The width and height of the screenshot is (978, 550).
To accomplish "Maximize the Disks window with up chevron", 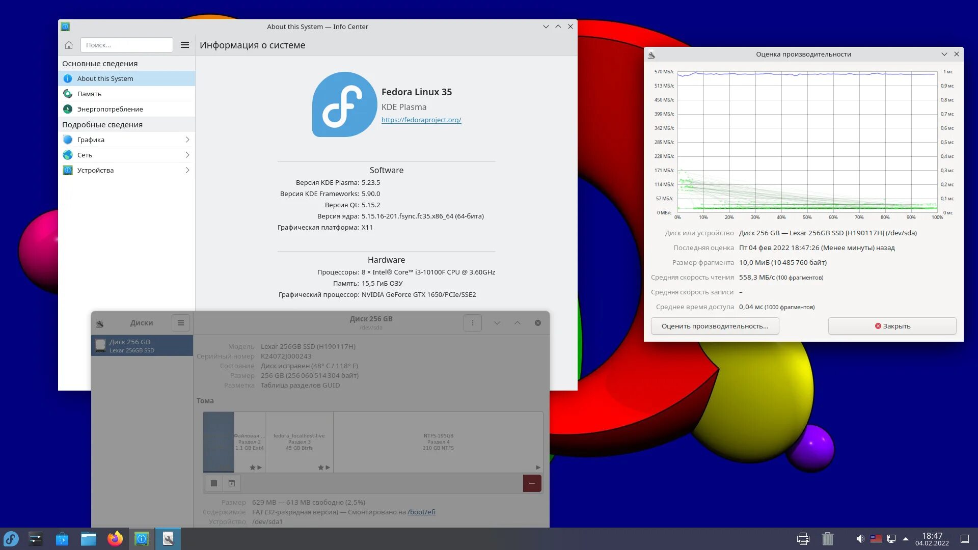I will point(518,323).
